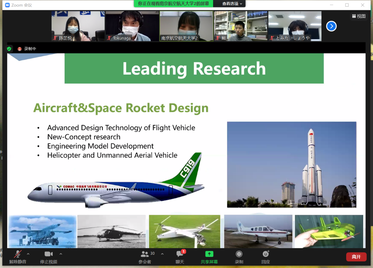The image size is (373, 268).
Task: Open the chat panel icon
Action: (180, 254)
